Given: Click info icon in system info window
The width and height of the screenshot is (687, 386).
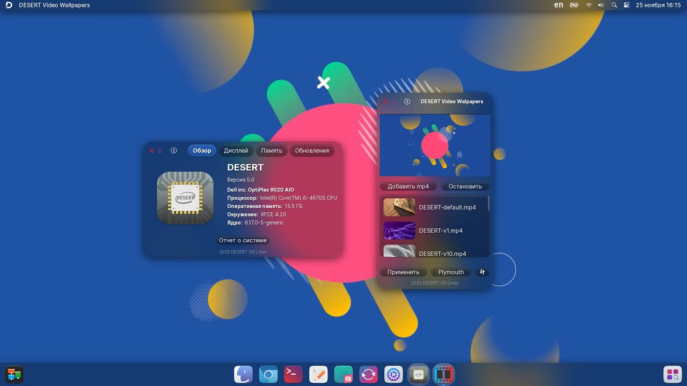Looking at the screenshot, I should click(174, 151).
